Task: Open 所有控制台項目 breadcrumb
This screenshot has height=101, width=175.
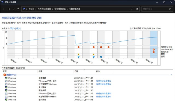Action: [44, 9]
